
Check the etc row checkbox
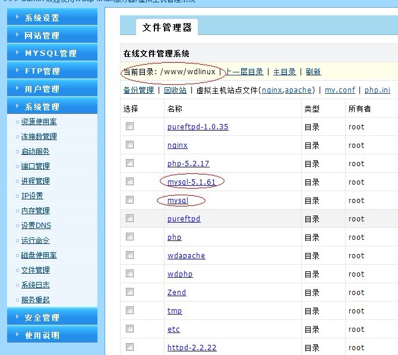(129, 329)
